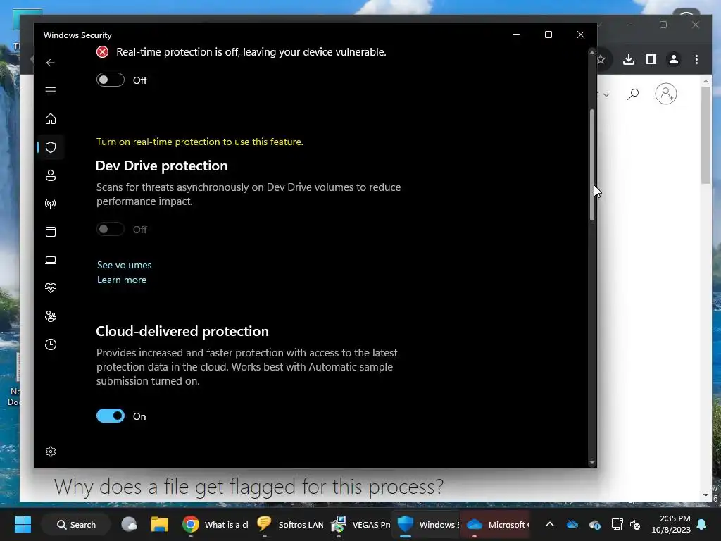Click the search magnifier on the webpage

[633, 94]
